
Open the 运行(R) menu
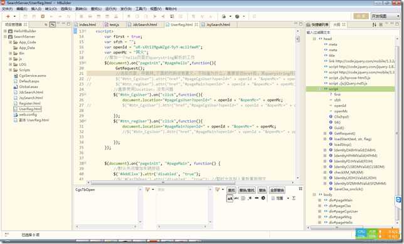click(110, 9)
